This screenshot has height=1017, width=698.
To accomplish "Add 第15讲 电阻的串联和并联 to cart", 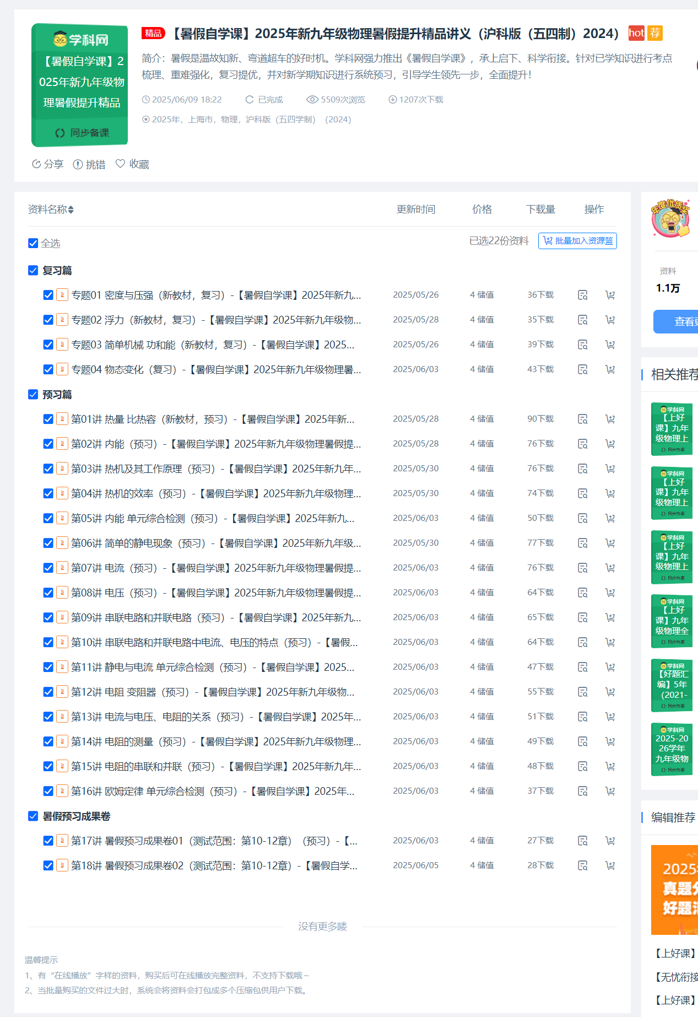I will (x=610, y=766).
